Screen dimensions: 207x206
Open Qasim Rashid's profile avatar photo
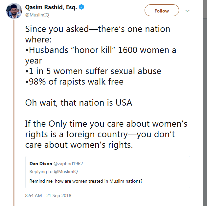point(13,12)
